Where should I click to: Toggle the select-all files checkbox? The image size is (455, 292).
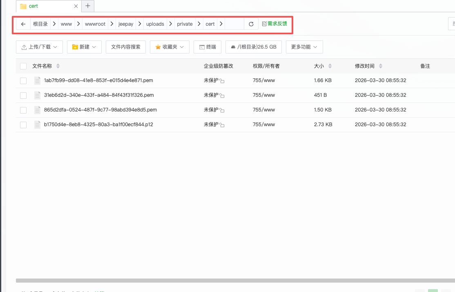pos(23,66)
